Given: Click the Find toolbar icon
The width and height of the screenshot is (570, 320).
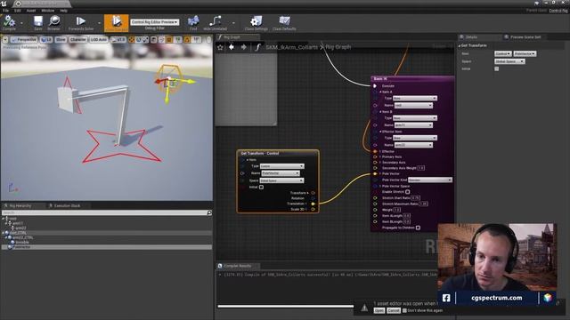Looking at the screenshot, I should pos(193,23).
